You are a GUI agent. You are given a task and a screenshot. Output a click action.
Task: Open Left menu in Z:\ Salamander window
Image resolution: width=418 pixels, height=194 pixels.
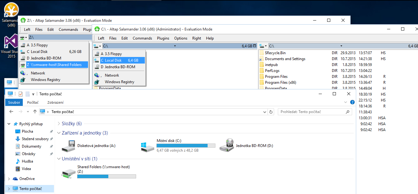click(27, 30)
